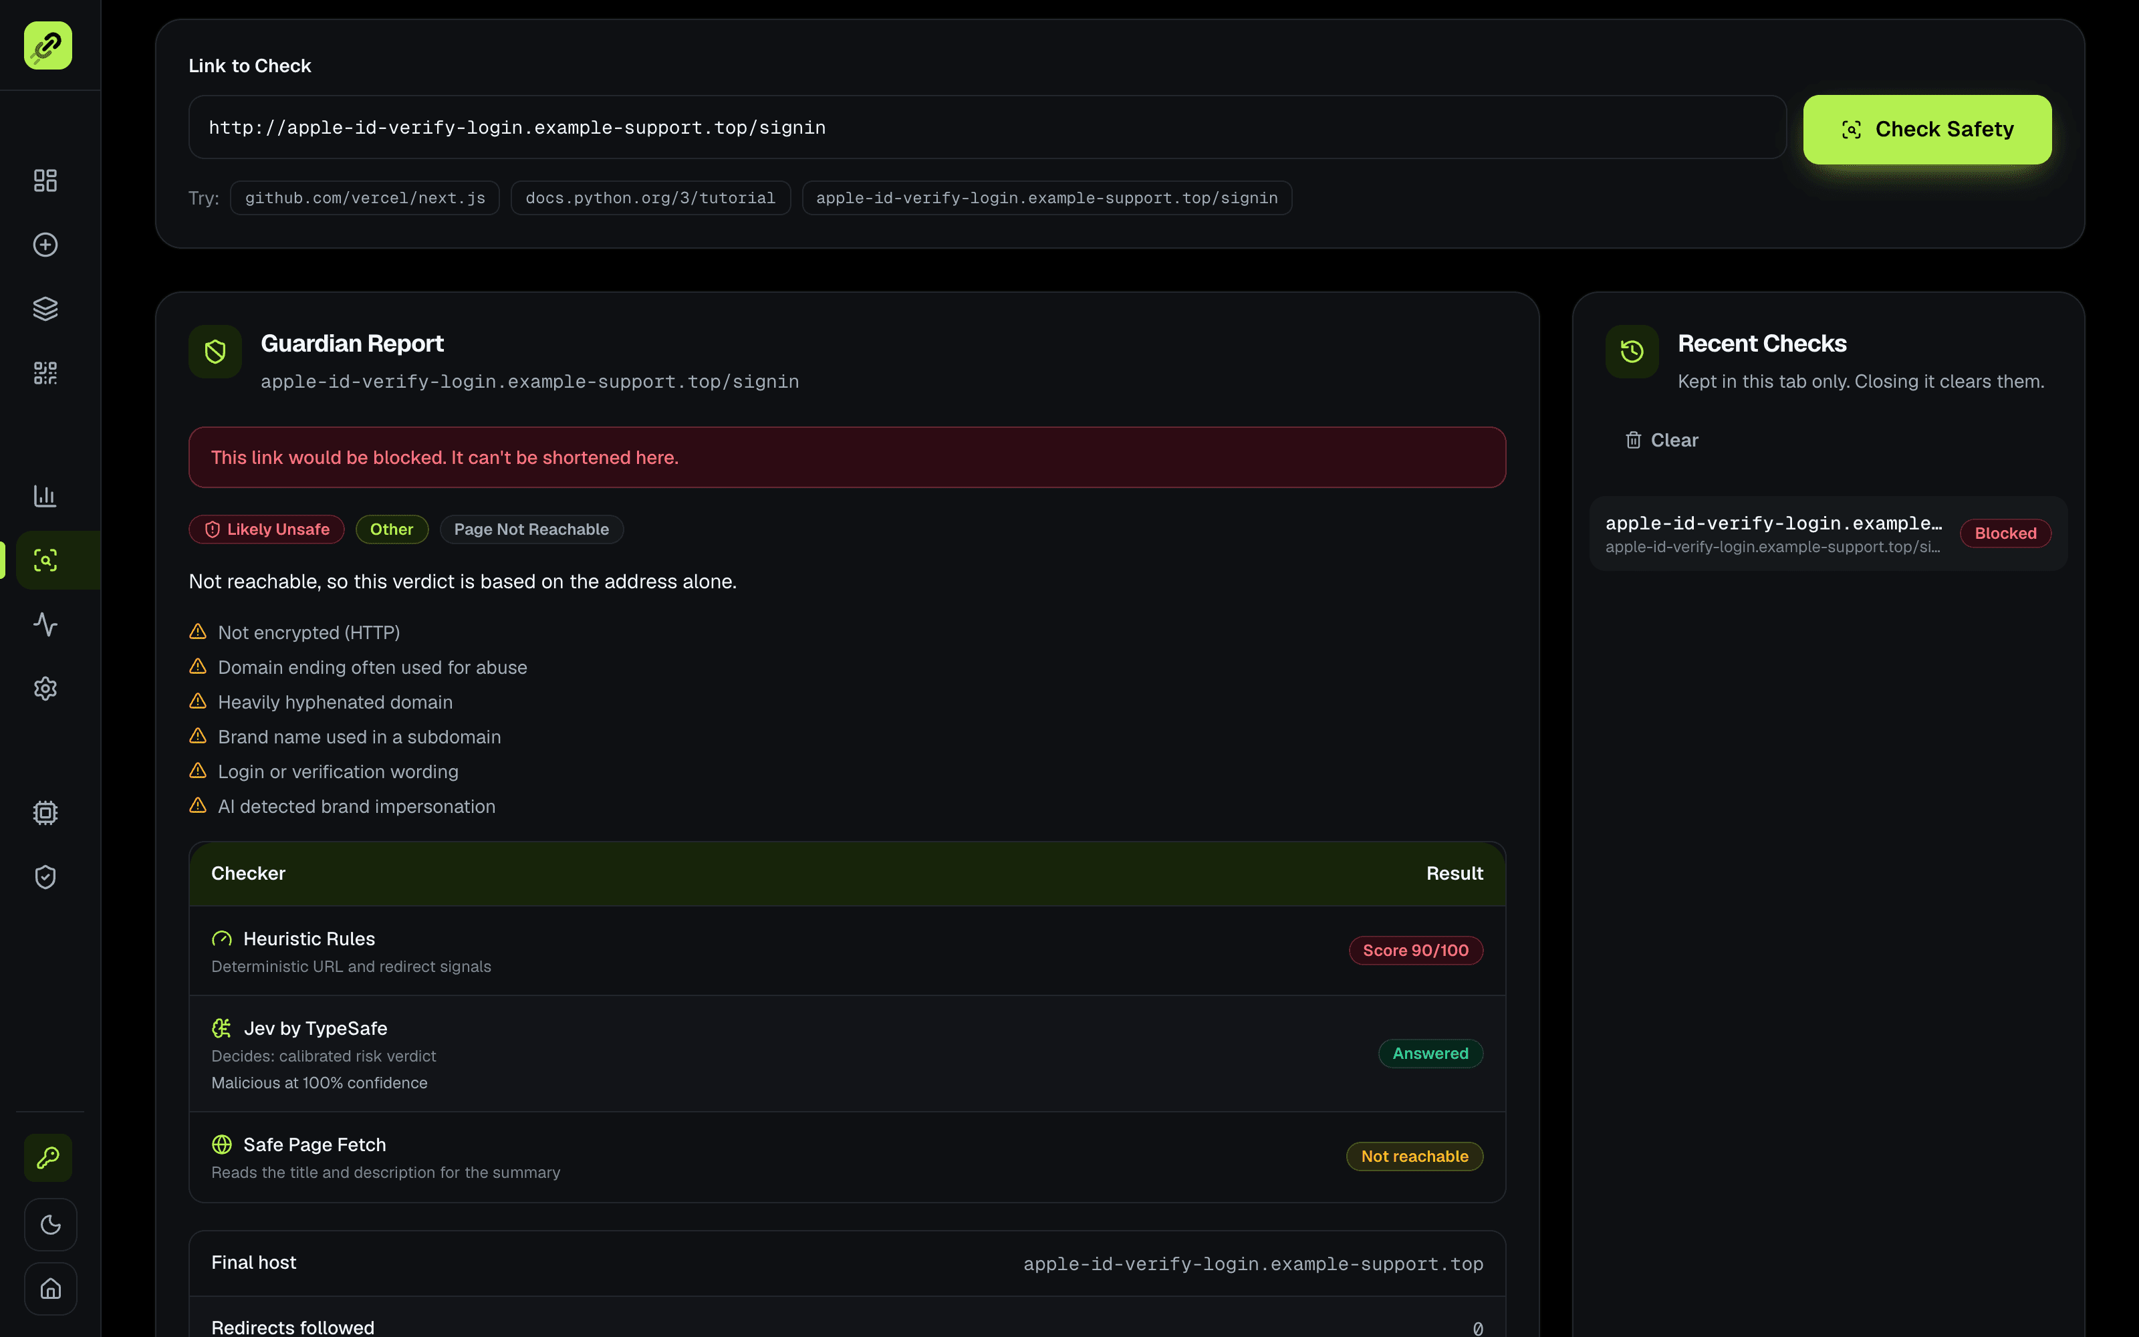This screenshot has height=1337, width=2139.
Task: Click the Page Not Reachable badge
Action: click(531, 529)
